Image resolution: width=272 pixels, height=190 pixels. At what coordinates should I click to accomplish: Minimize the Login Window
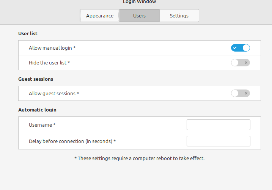[x=264, y=2]
